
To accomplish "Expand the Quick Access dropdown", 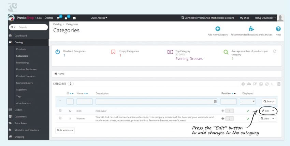I will 99,18.
